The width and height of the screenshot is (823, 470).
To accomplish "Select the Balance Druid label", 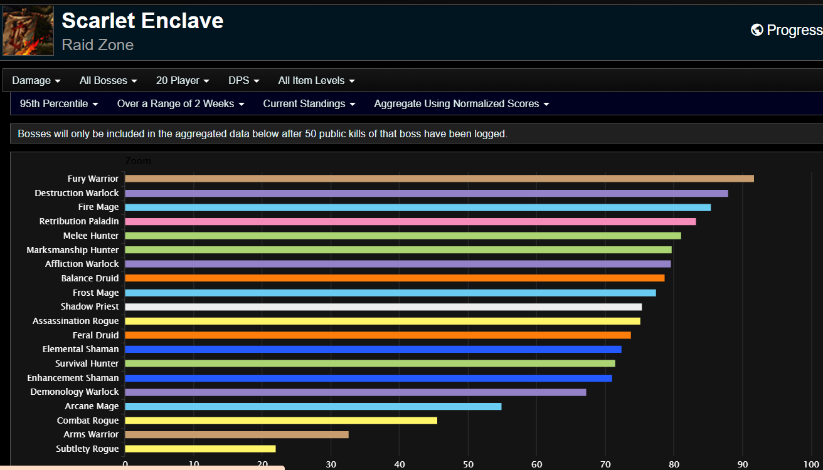I will (90, 278).
